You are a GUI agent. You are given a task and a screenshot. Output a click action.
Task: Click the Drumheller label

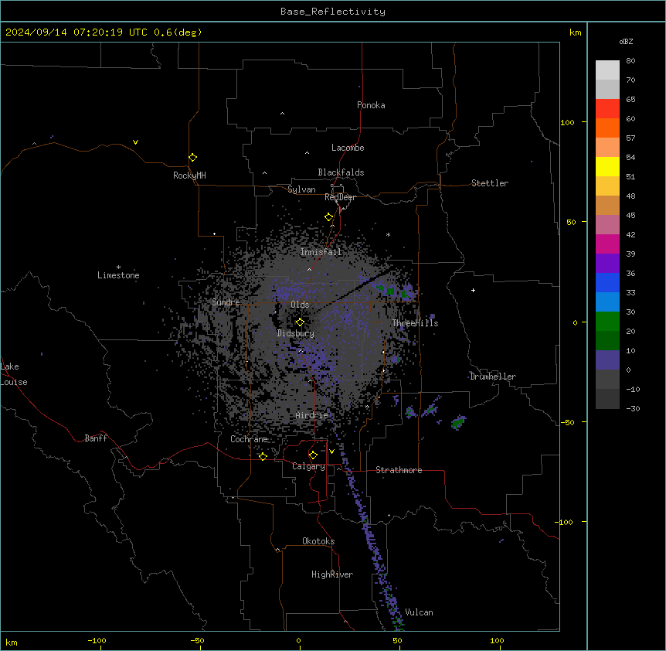(x=493, y=377)
